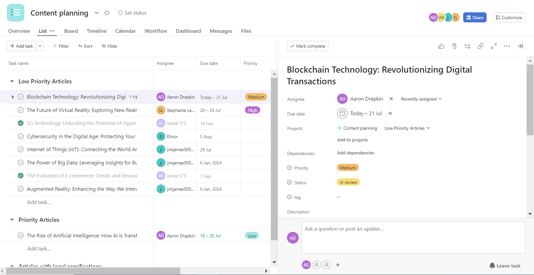Click the comment box to post an update

coord(413,237)
